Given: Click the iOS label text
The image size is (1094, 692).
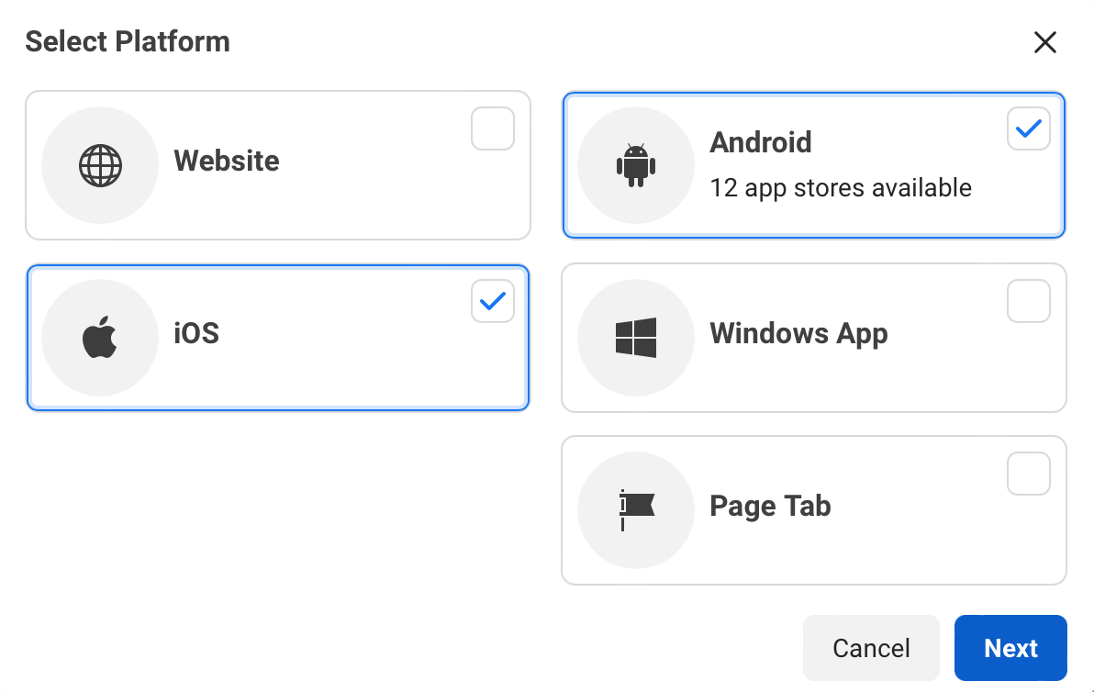Looking at the screenshot, I should pos(196,333).
